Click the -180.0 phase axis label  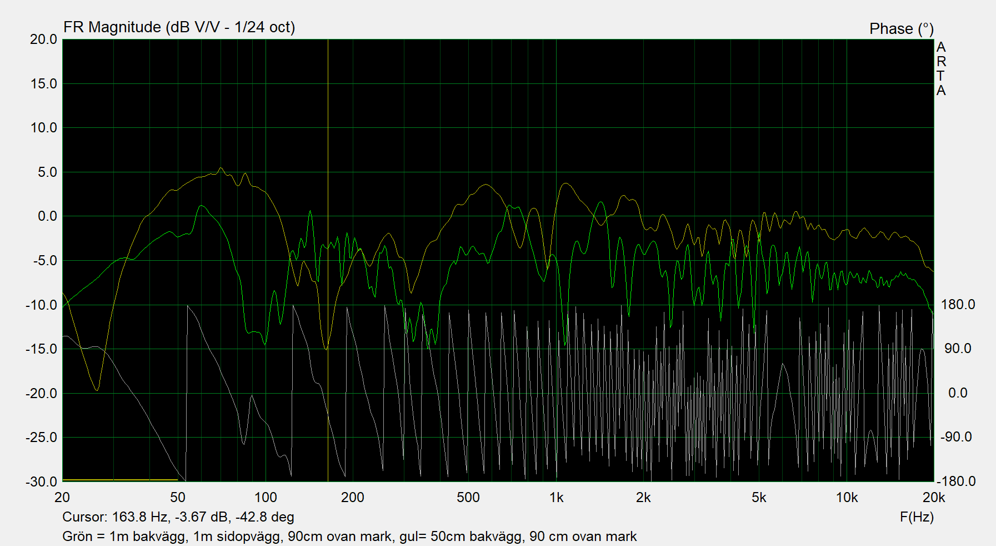point(956,482)
